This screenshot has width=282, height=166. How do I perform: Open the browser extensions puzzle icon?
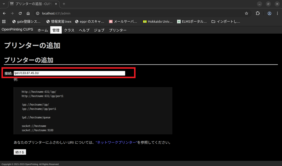[258, 13]
